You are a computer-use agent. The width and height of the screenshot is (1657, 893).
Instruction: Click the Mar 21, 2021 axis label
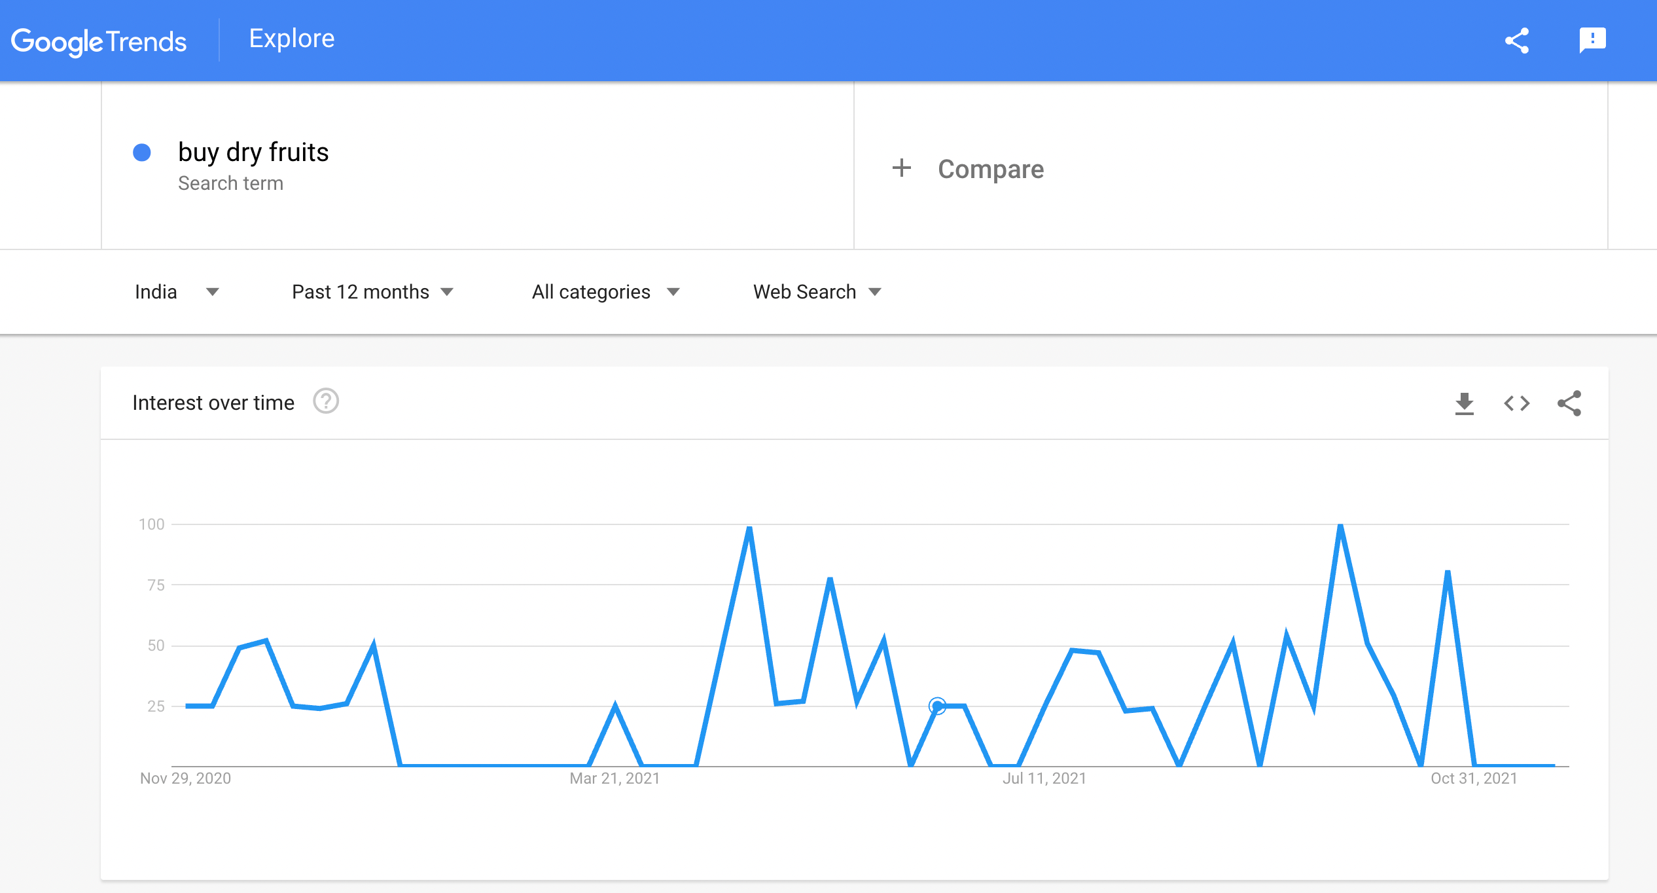pos(615,778)
